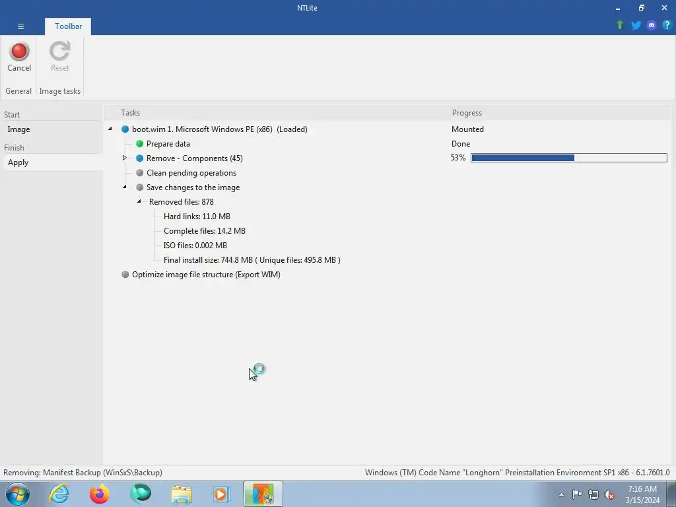Screen dimensions: 676x507
Task: Open the Discord link icon
Action: coord(652,25)
